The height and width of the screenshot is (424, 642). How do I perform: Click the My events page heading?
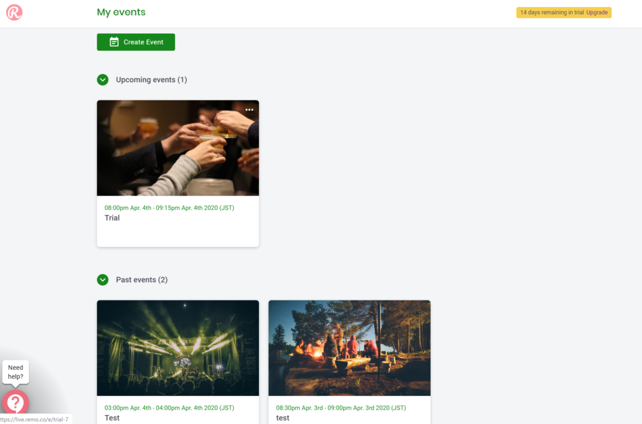121,13
